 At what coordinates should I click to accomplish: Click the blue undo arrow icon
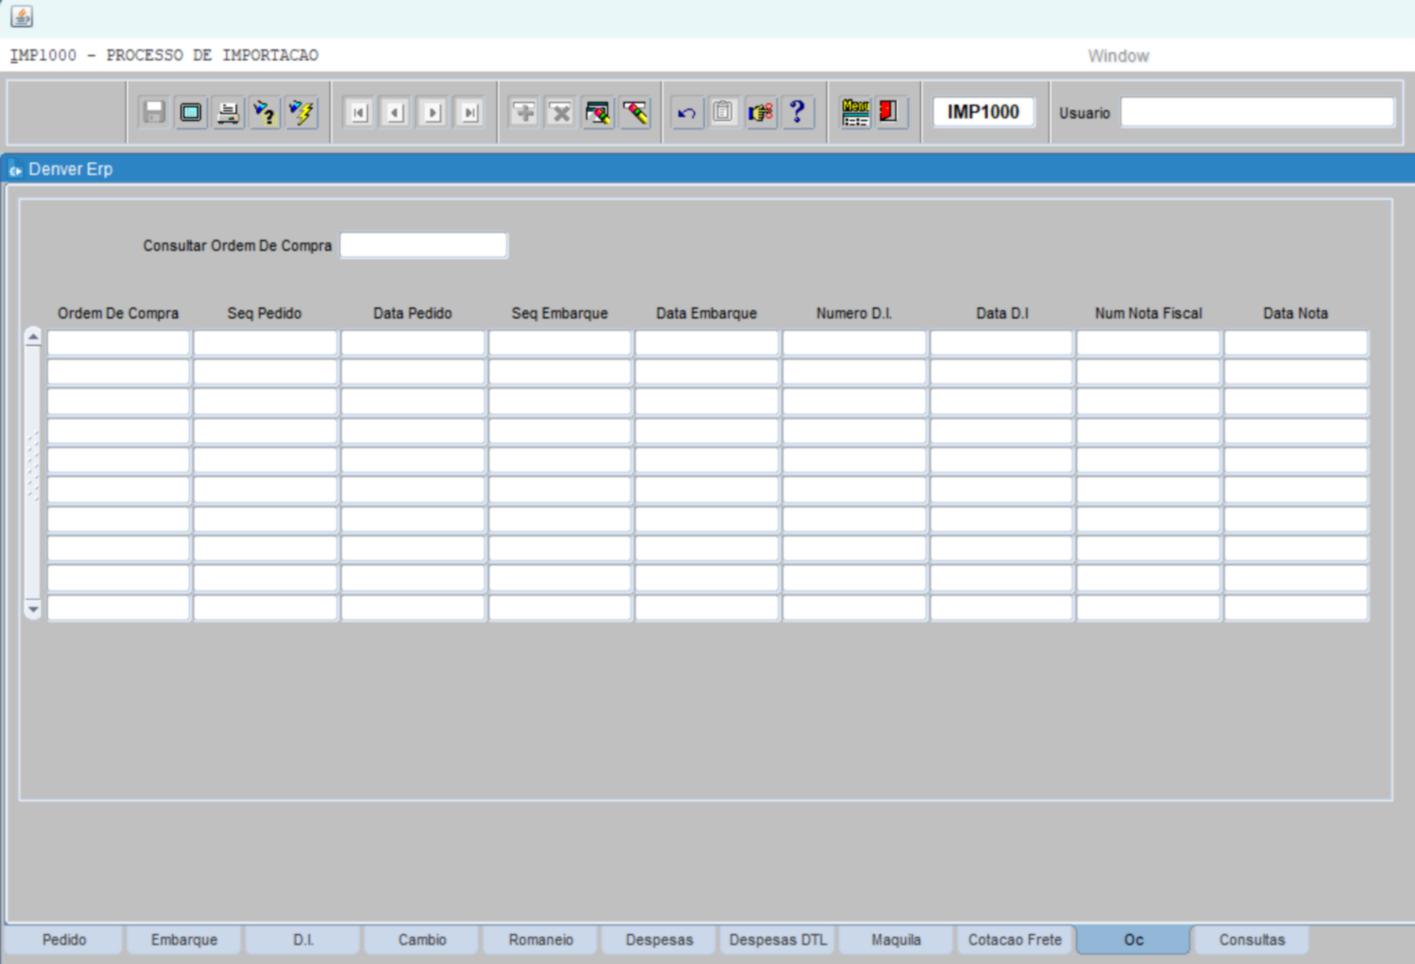[687, 113]
